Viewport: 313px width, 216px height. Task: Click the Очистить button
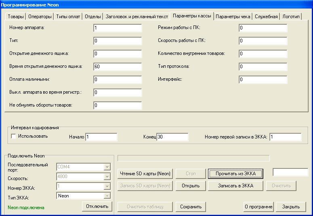click(x=281, y=186)
